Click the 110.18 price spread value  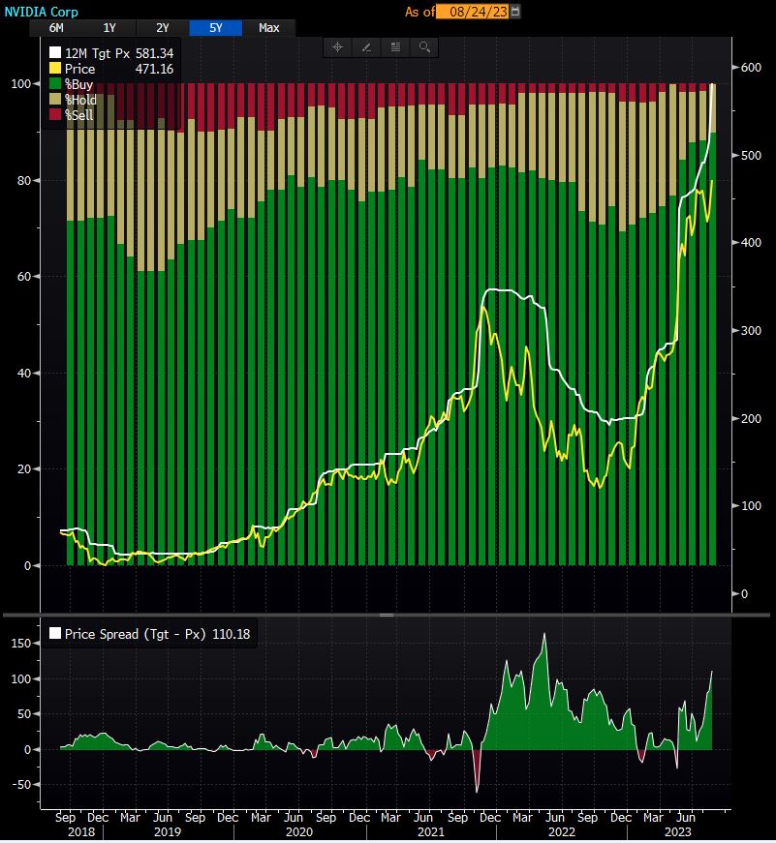232,634
